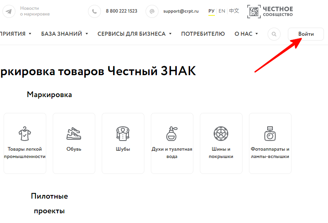Open the 'Обувь' shoes category card
This screenshot has width=328, height=223.
[74, 143]
